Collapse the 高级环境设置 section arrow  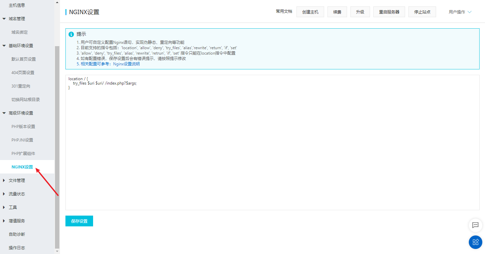tap(4, 113)
